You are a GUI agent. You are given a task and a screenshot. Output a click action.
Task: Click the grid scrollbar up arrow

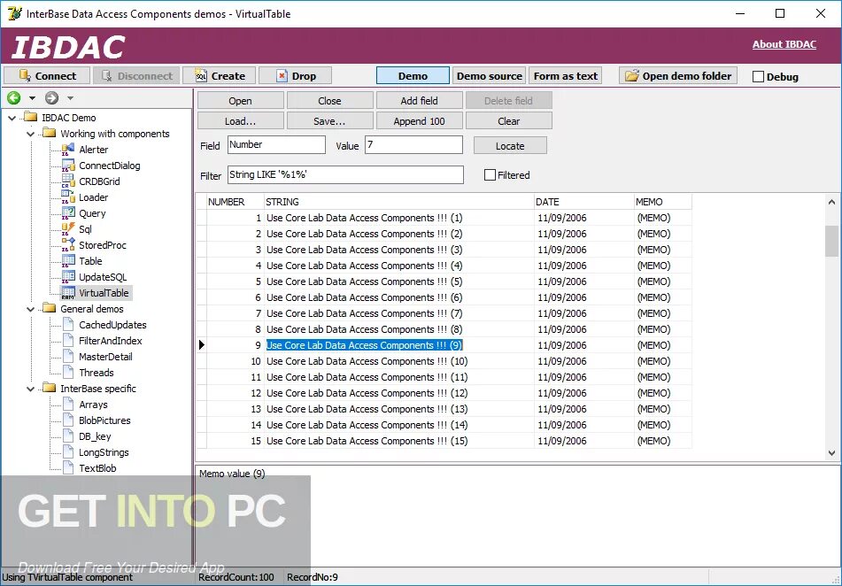[831, 202]
